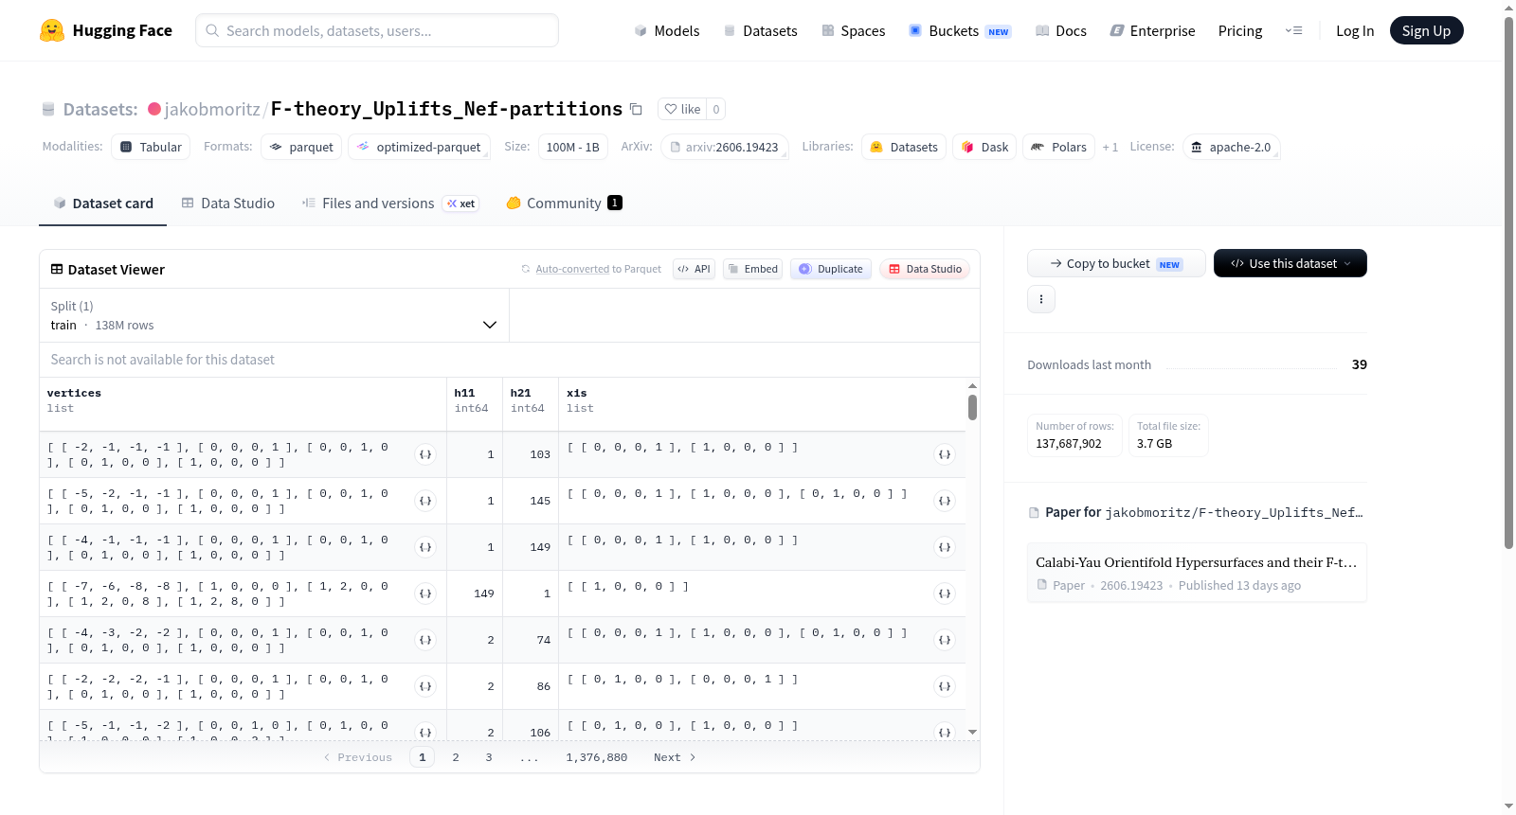Expand the vertices cell in the h11 149 row
Screen dimensions: 1516x815
point(425,594)
